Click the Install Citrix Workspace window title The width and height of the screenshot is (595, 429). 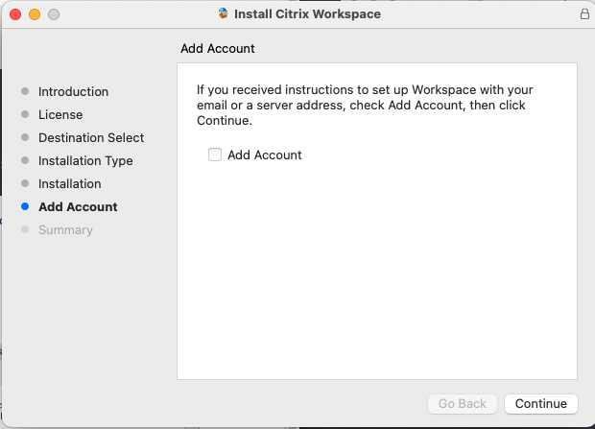point(307,14)
